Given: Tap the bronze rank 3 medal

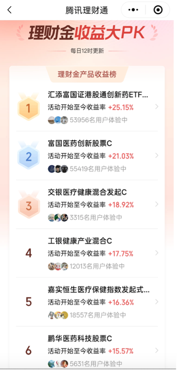Looking at the screenshot, I should click(x=29, y=204).
